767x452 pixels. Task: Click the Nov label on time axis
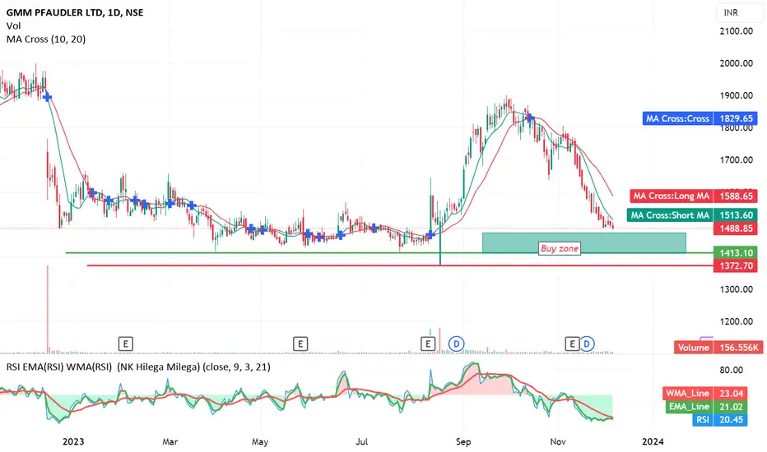pyautogui.click(x=558, y=442)
